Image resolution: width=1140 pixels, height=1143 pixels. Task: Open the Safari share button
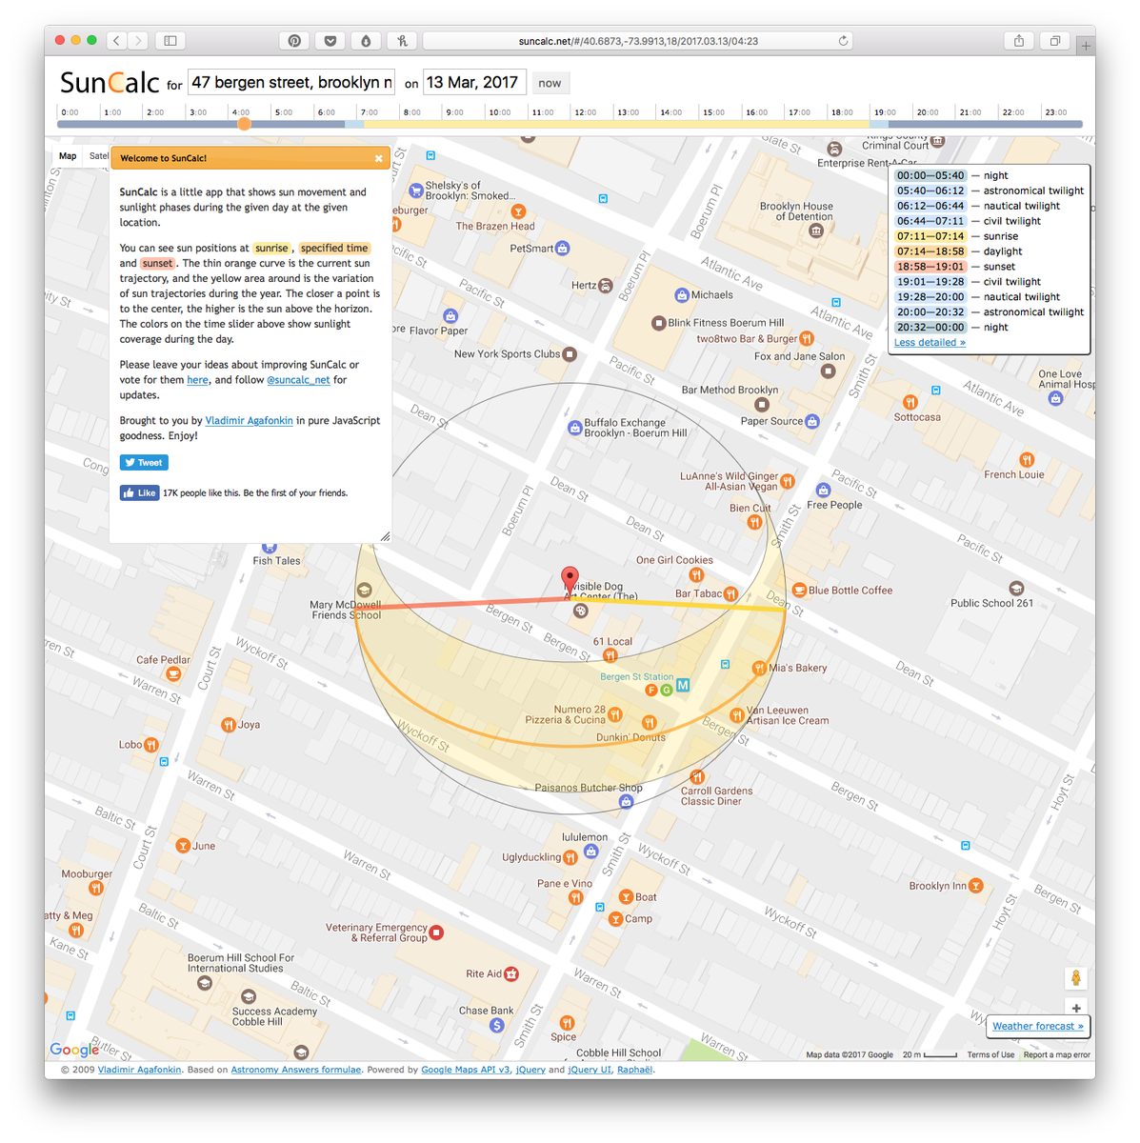1019,41
